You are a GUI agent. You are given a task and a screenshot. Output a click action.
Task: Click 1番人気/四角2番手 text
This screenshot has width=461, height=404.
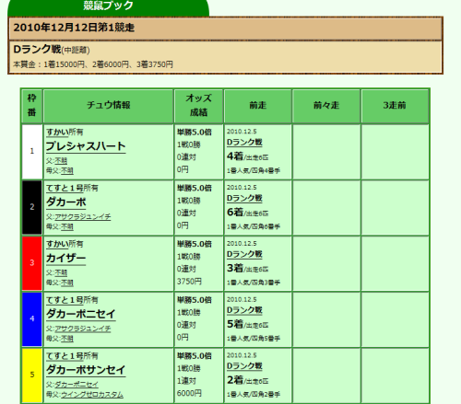click(254, 395)
